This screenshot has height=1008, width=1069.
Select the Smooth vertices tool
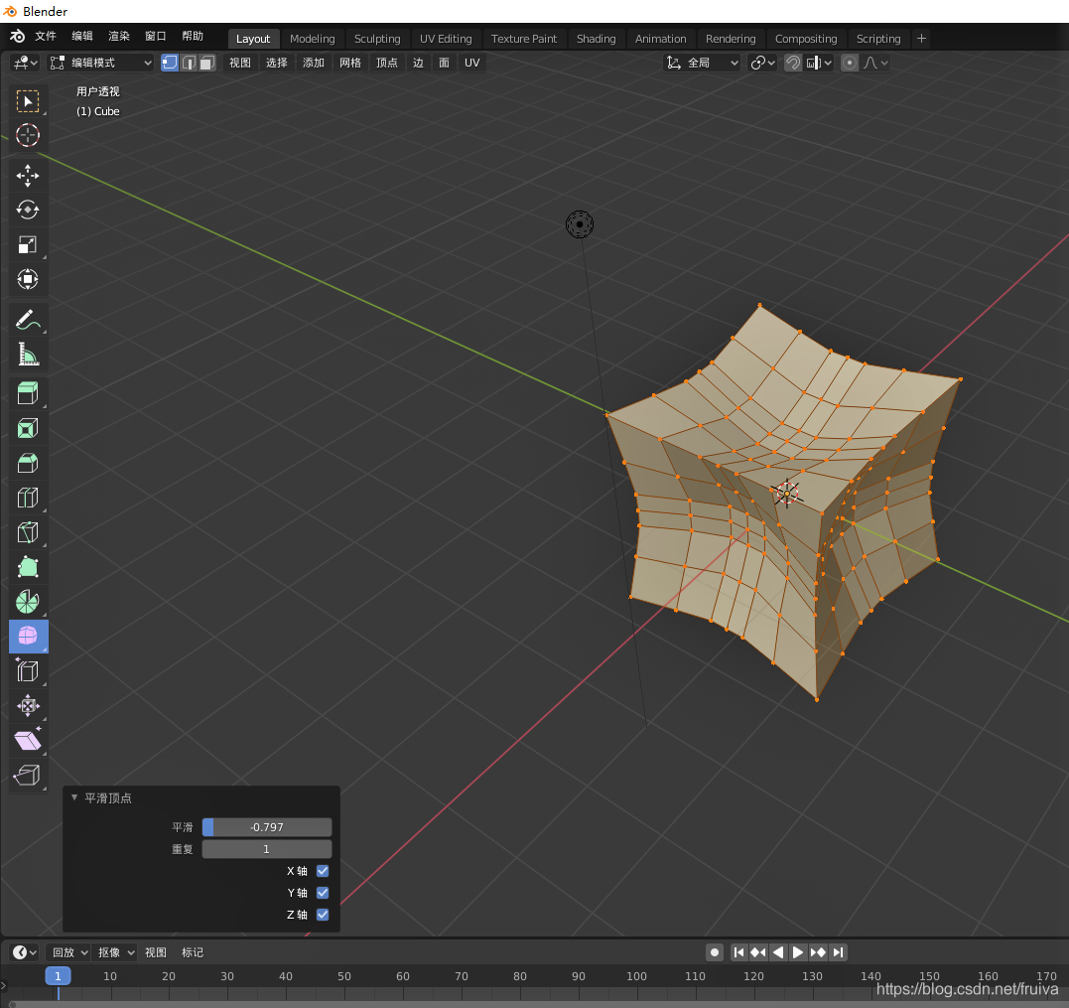pos(28,637)
